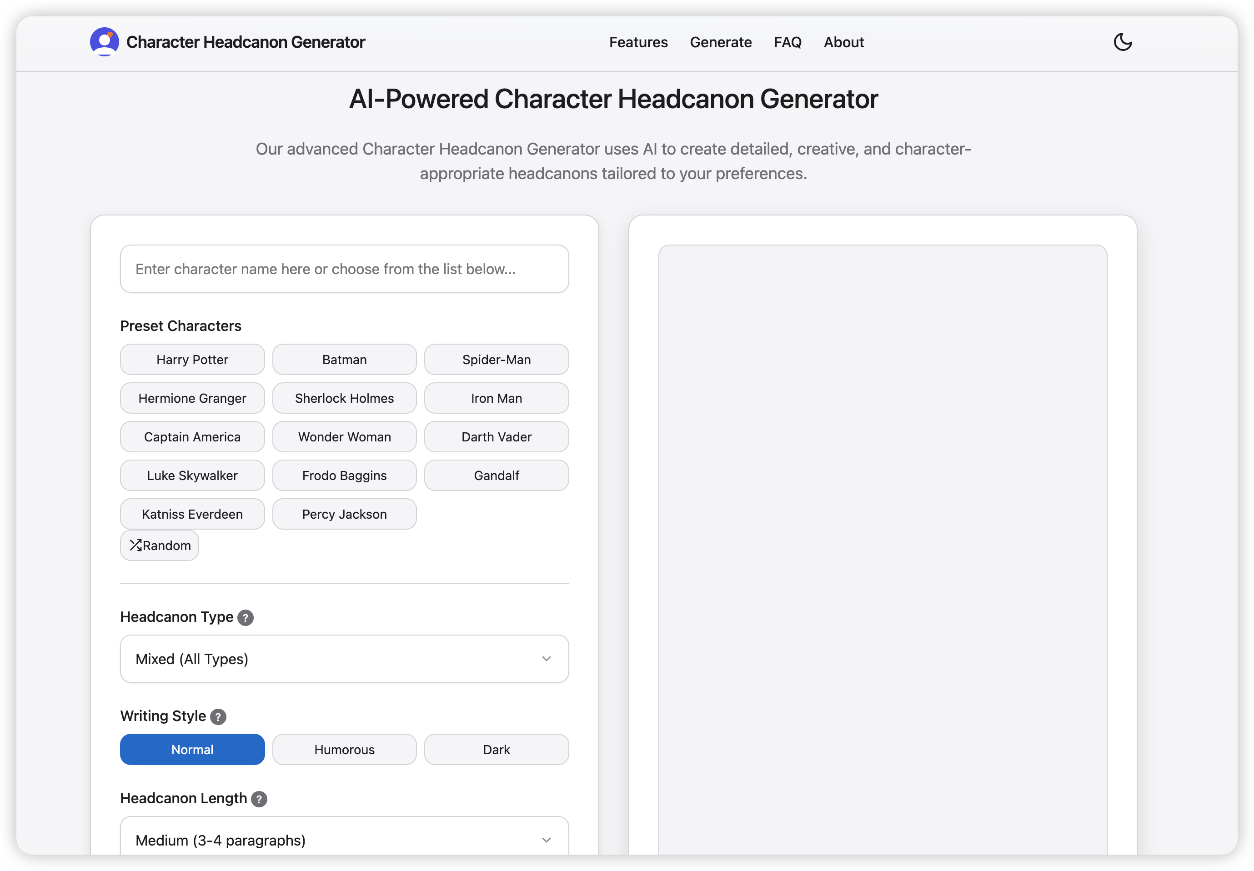1254x871 pixels.
Task: Click the Headcanon Type dropdown chevron
Action: [x=546, y=659]
